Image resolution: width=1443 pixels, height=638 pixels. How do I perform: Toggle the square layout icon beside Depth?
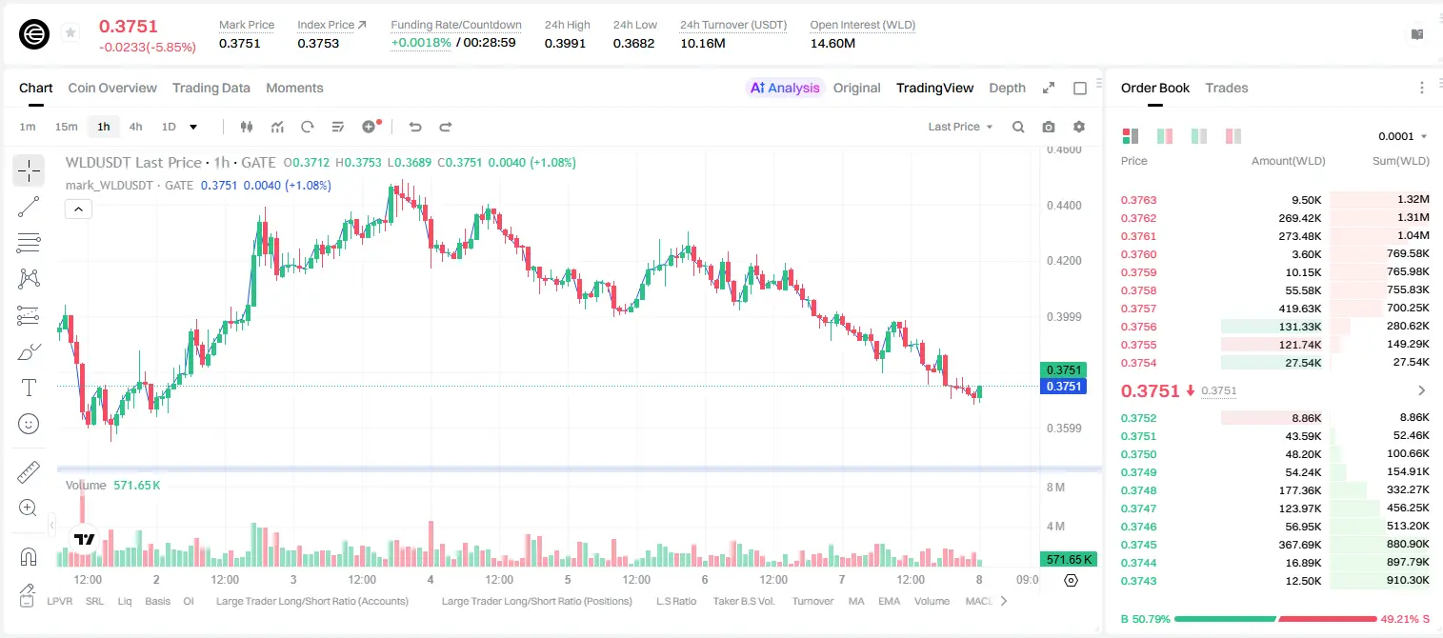click(1080, 88)
